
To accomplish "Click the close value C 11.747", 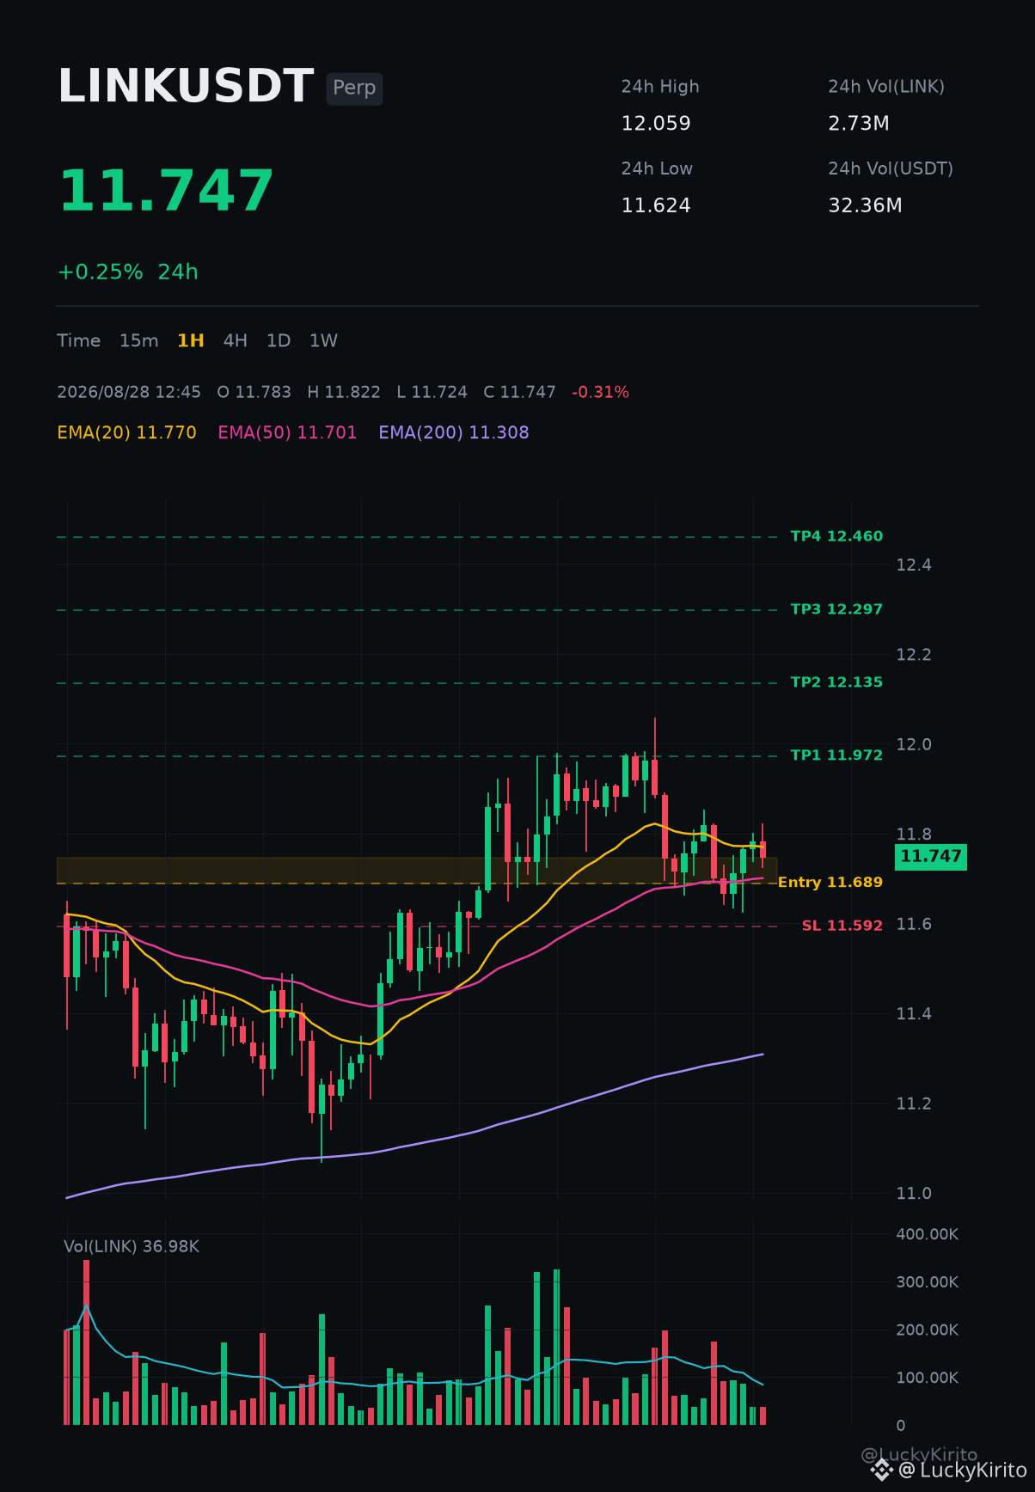I will [520, 393].
